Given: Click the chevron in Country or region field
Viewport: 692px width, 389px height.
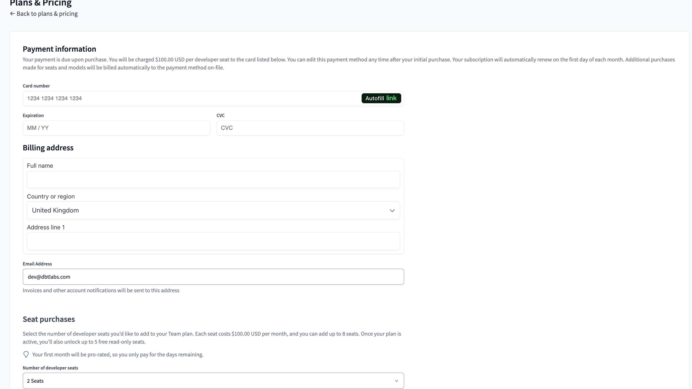Looking at the screenshot, I should (392, 211).
